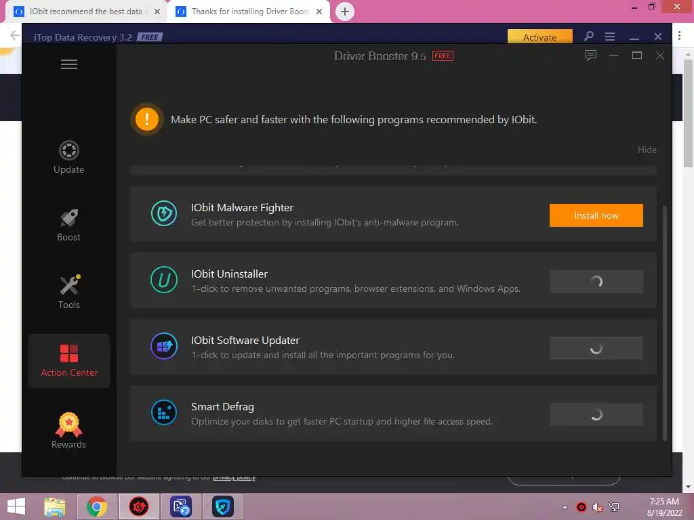Viewport: 694px width, 520px height.
Task: Go to the Update section
Action: click(68, 157)
